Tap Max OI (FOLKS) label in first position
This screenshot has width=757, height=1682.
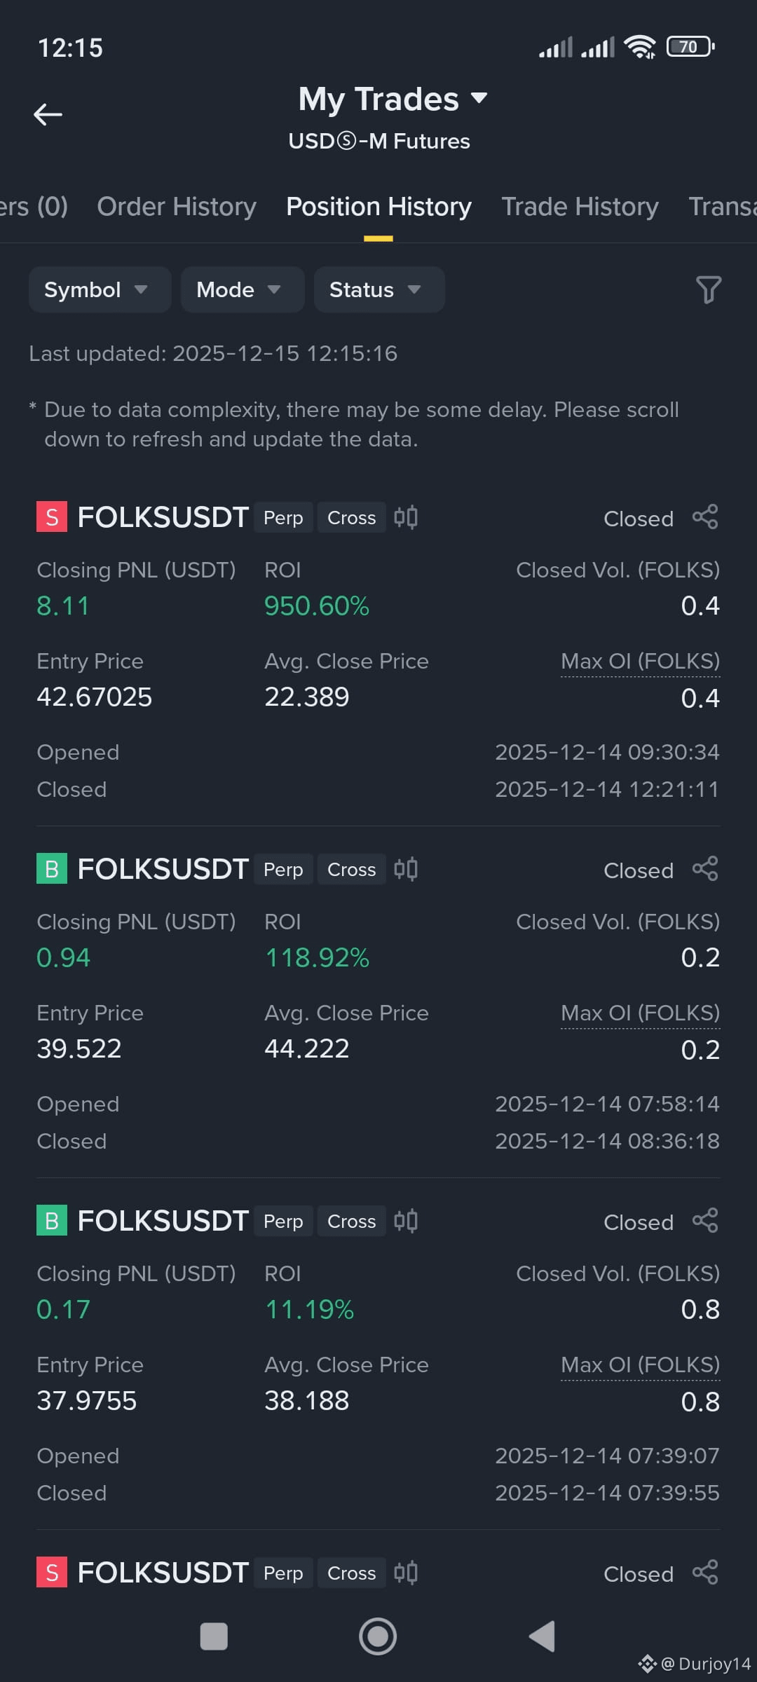[x=640, y=662]
